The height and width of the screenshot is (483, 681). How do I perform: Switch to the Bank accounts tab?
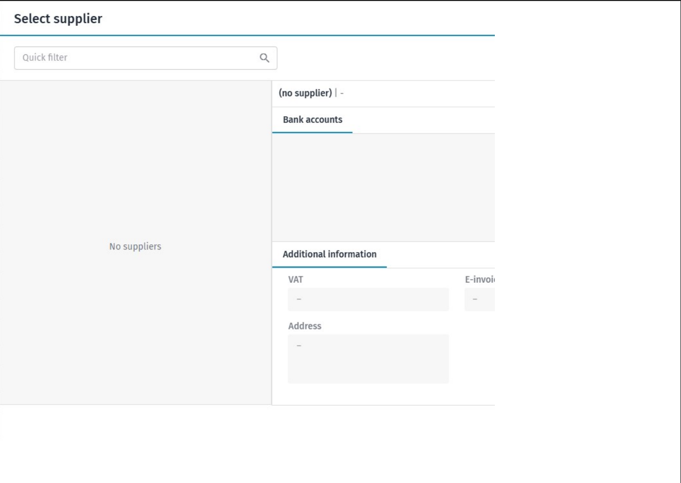[312, 120]
